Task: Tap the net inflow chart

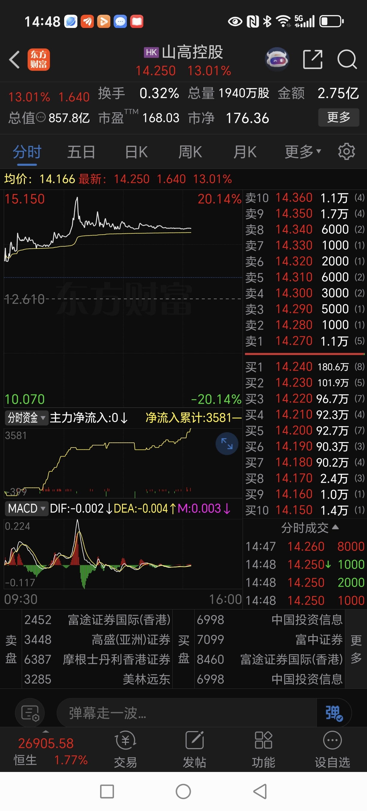Action: [x=123, y=463]
